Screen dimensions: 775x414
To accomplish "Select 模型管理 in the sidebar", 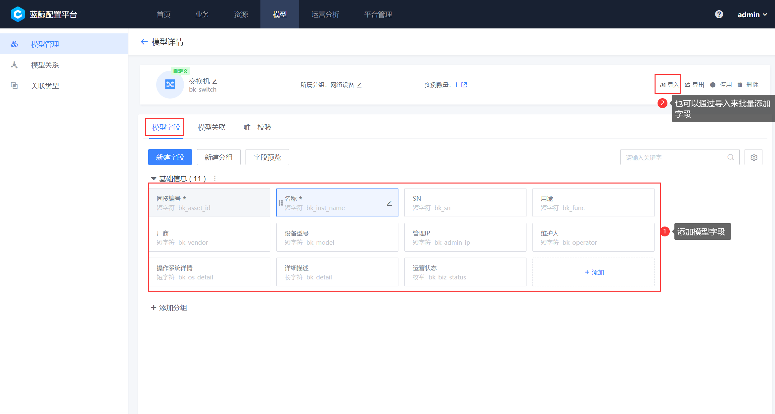I will click(x=64, y=44).
